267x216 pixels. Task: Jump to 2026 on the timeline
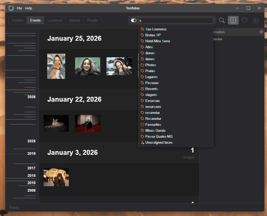point(31,97)
